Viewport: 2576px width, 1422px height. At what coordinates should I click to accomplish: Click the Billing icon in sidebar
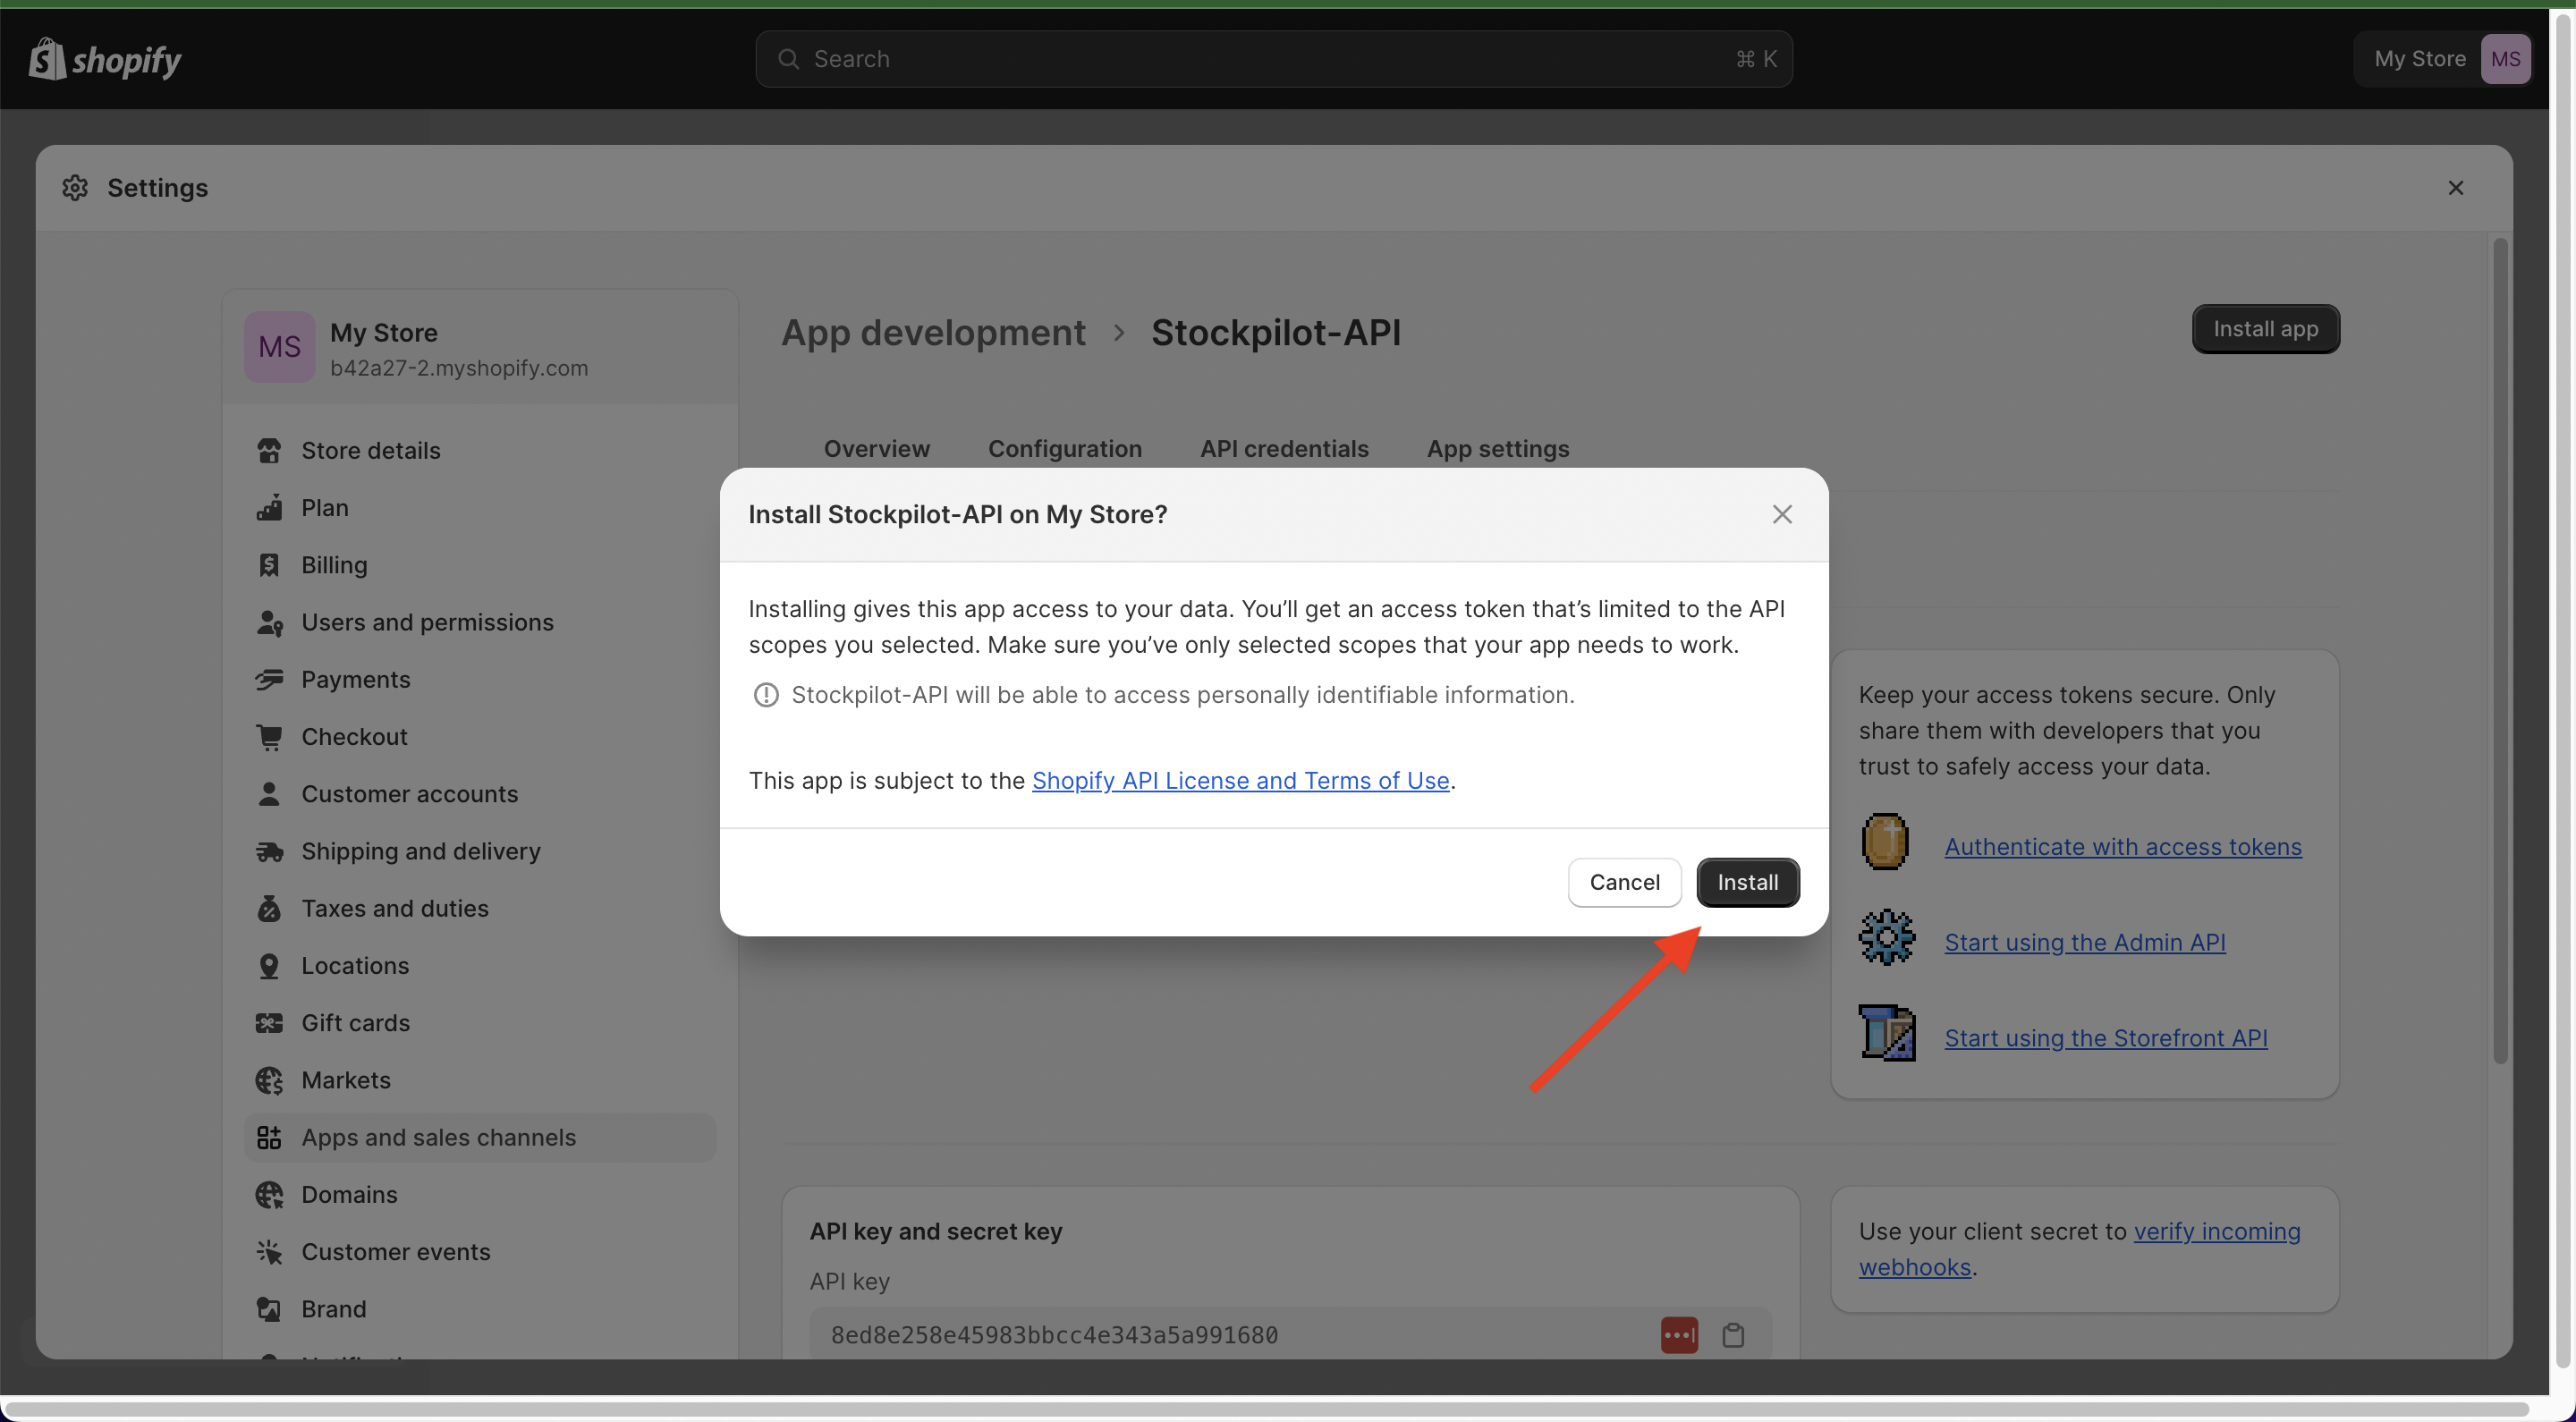click(269, 565)
